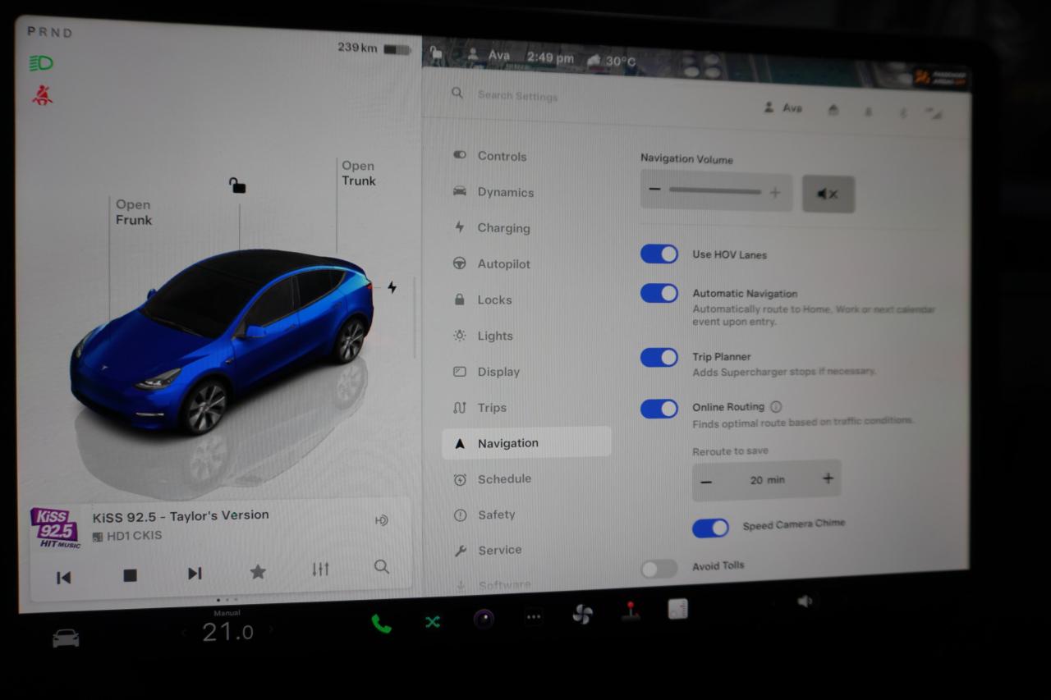Image resolution: width=1051 pixels, height=700 pixels.
Task: Show Online Routing info icon
Action: (x=776, y=406)
